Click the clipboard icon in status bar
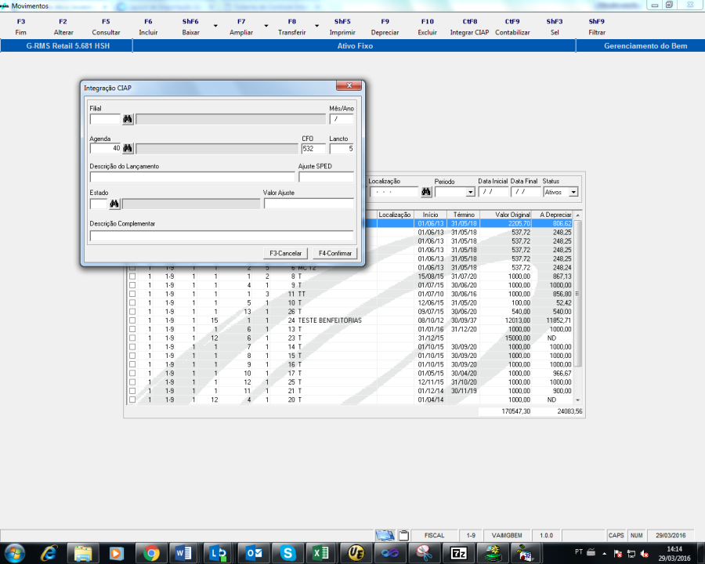The width and height of the screenshot is (705, 564). (x=403, y=535)
